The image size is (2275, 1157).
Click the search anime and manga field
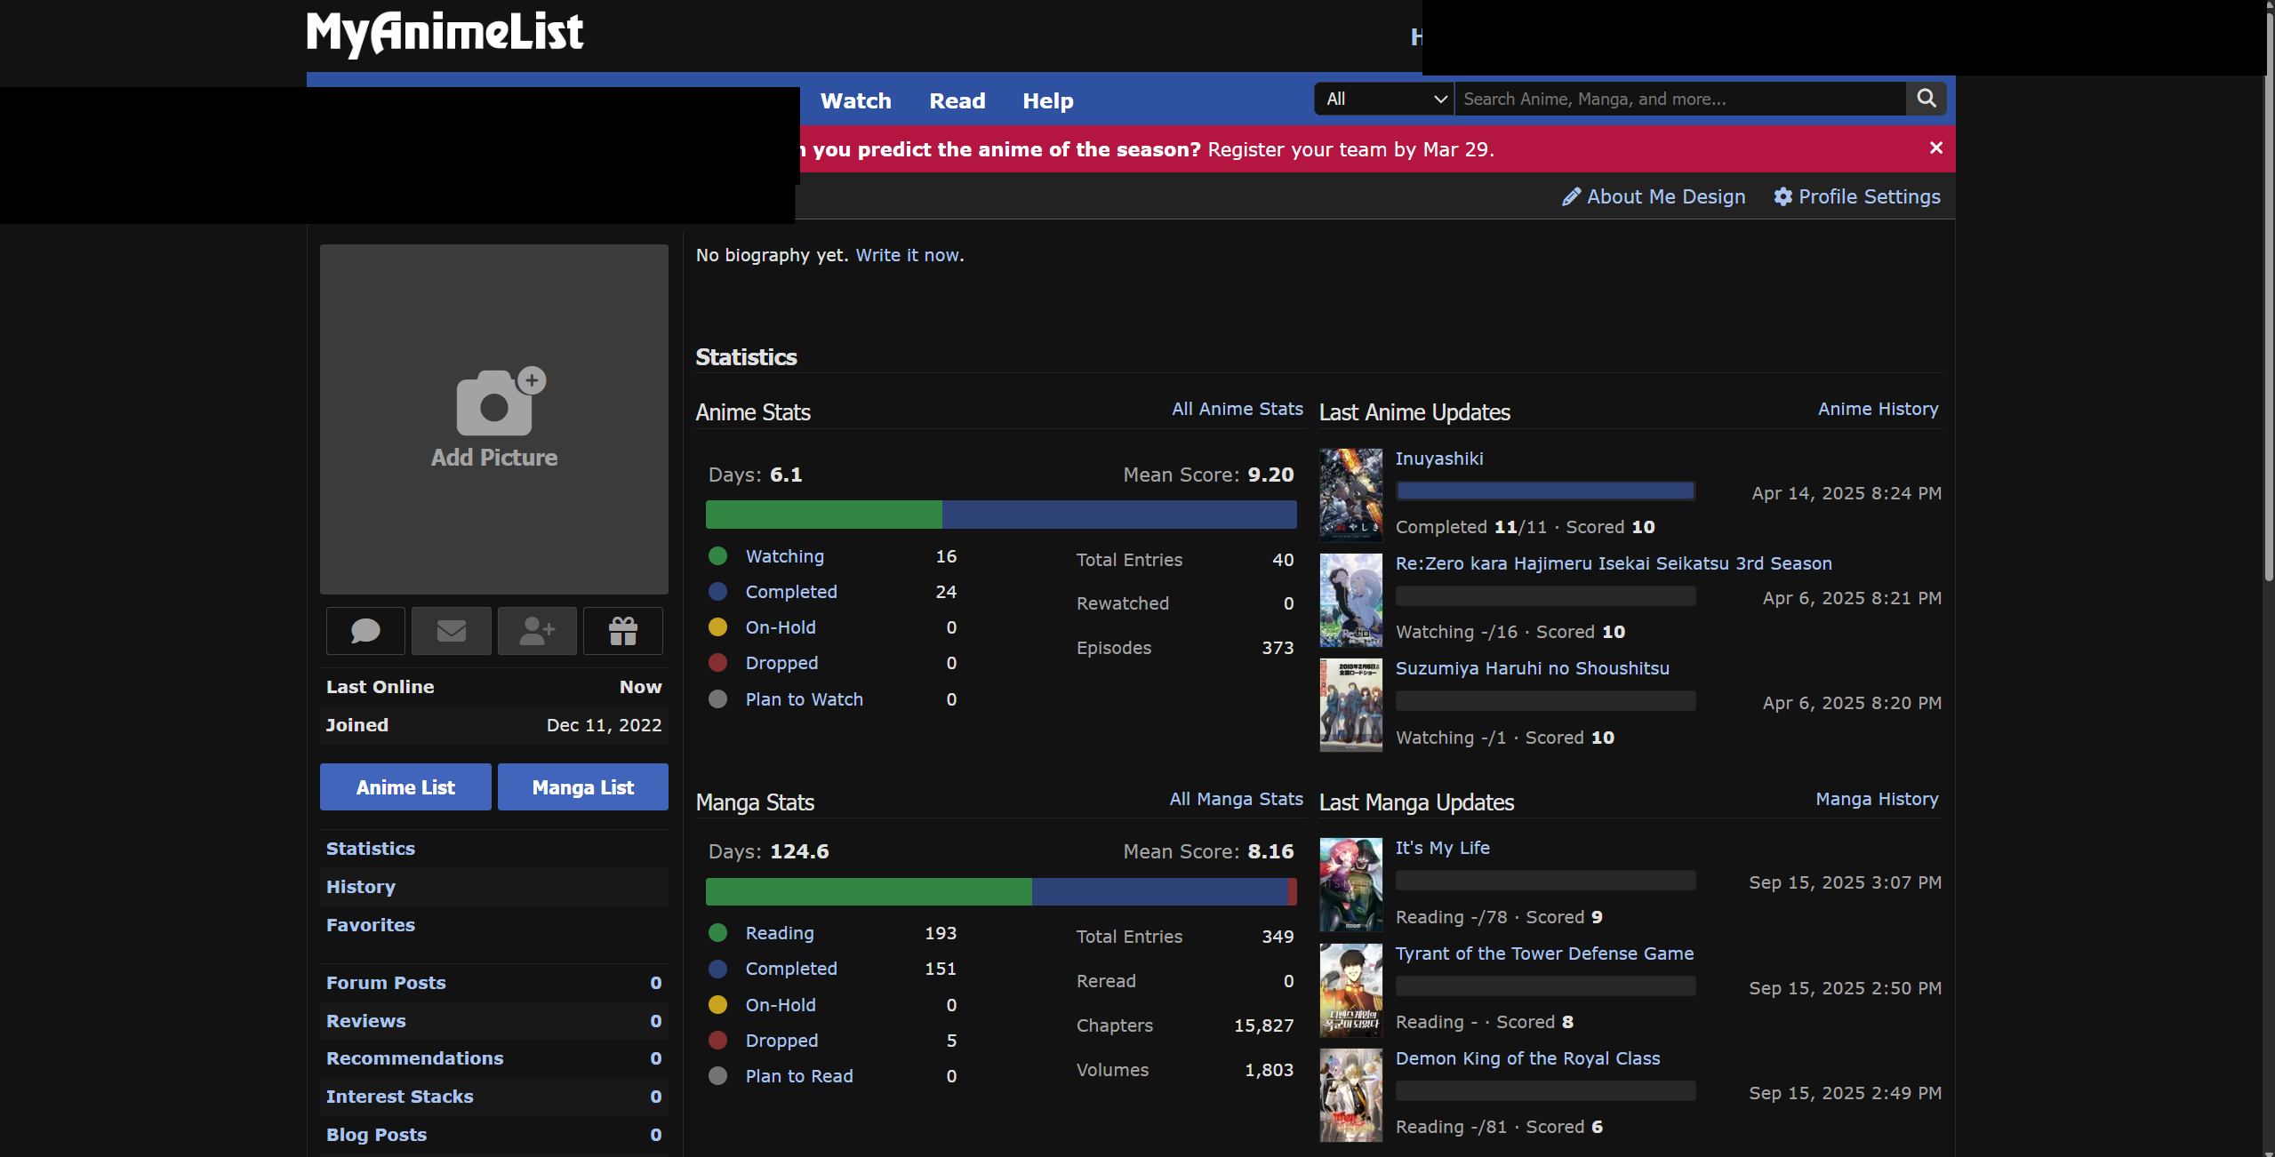coord(1678,99)
